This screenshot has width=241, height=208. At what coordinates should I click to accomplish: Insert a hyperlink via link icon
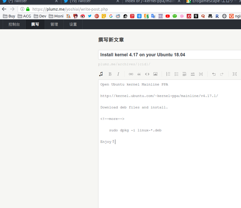131,74
